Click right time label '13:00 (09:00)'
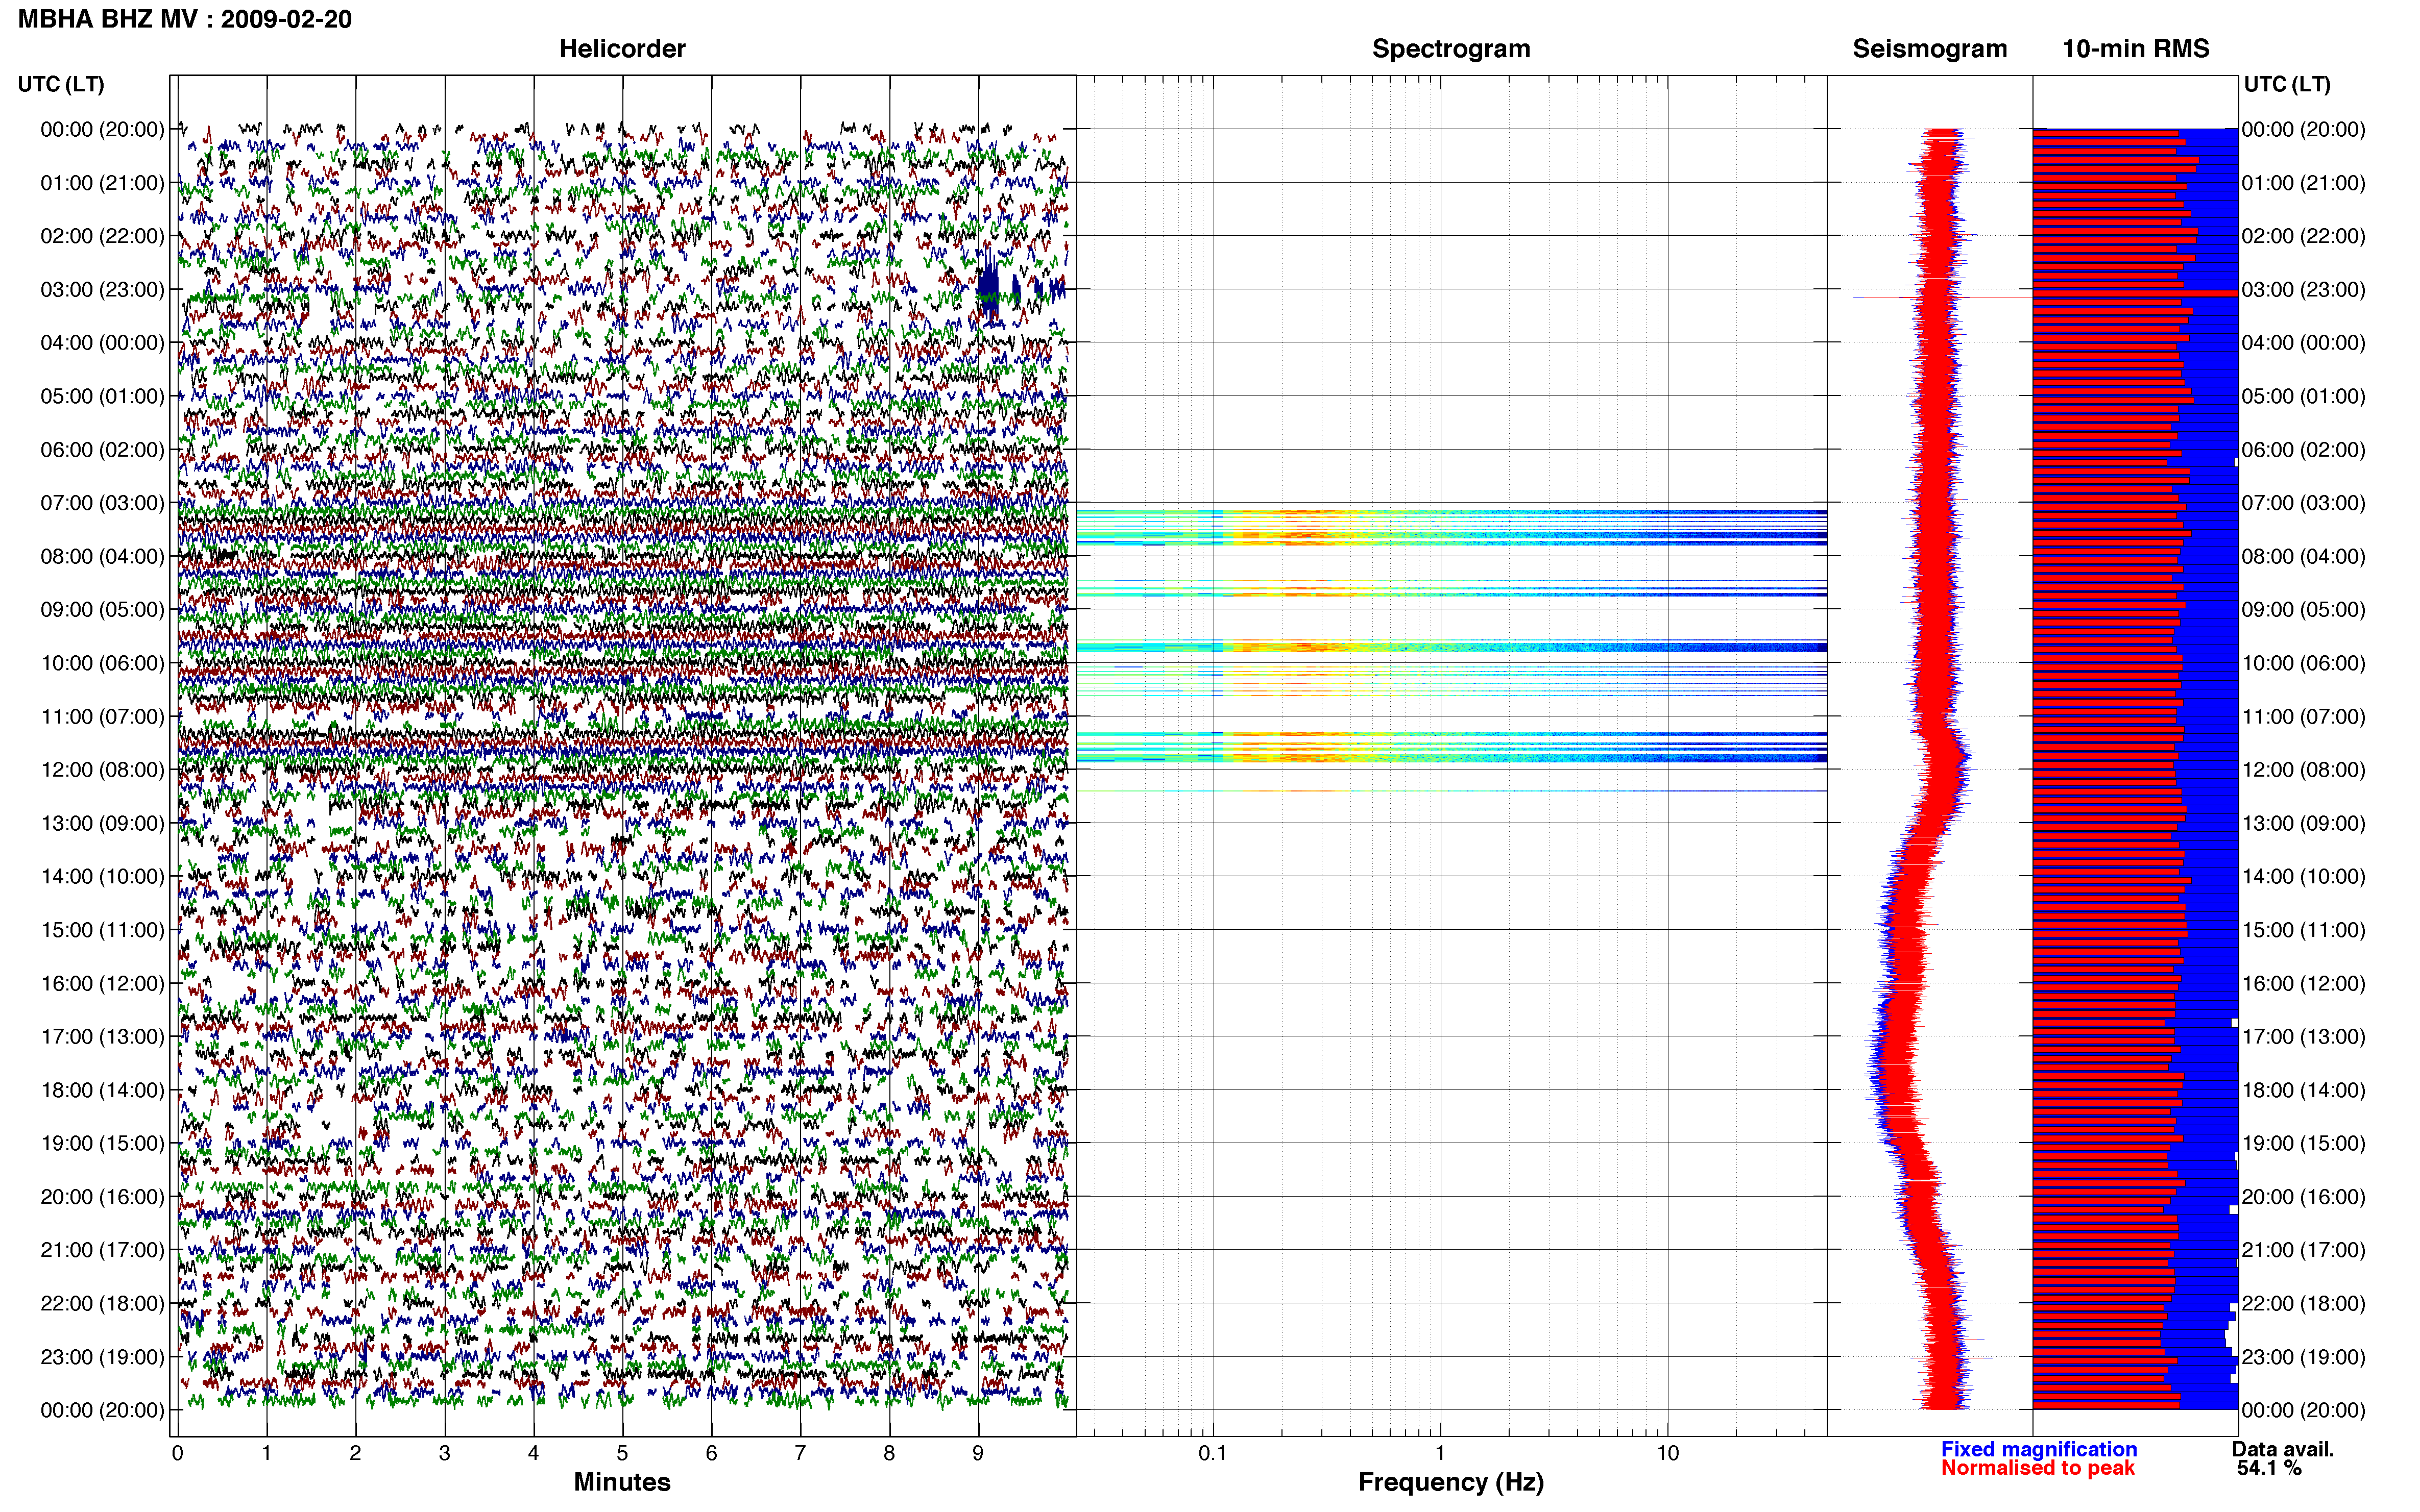The height and width of the screenshot is (1512, 2420). (x=2303, y=823)
